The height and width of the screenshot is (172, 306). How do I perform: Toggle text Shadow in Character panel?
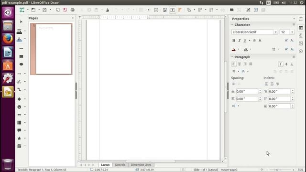point(260,41)
